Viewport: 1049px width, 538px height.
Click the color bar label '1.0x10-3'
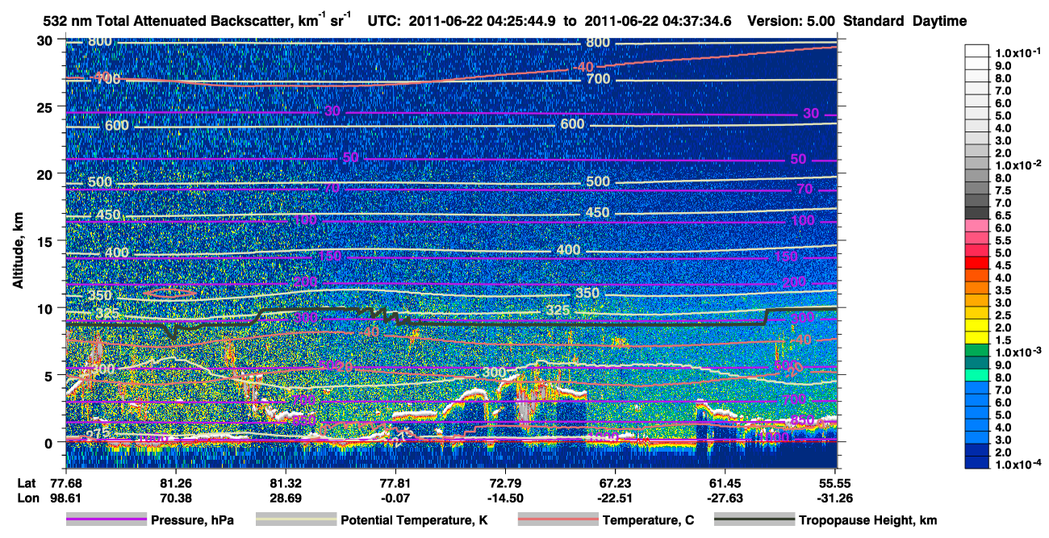tap(1018, 351)
